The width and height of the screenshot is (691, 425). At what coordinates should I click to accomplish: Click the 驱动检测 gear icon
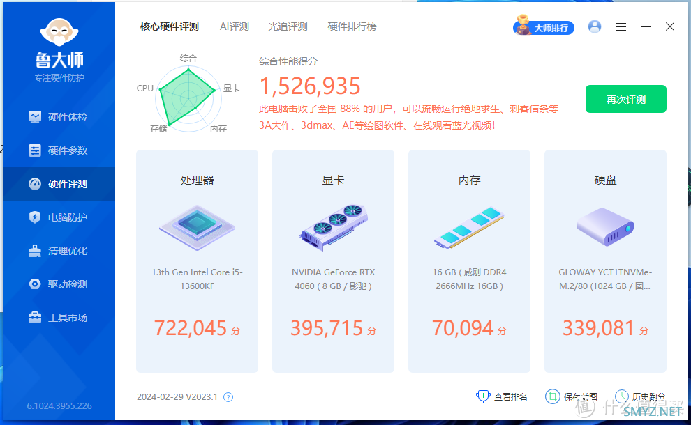point(34,284)
